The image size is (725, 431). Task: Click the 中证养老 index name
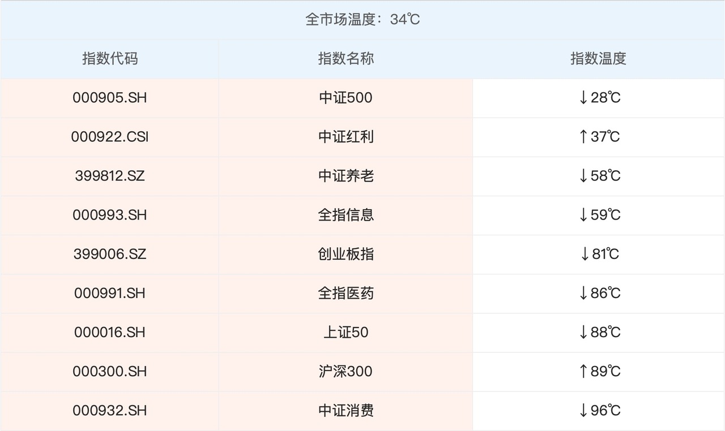click(346, 176)
